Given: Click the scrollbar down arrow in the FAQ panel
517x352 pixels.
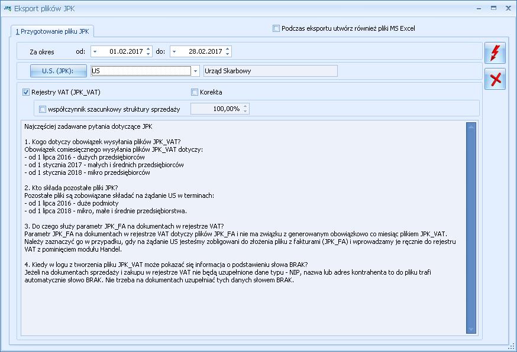Looking at the screenshot, I should point(471,330).
